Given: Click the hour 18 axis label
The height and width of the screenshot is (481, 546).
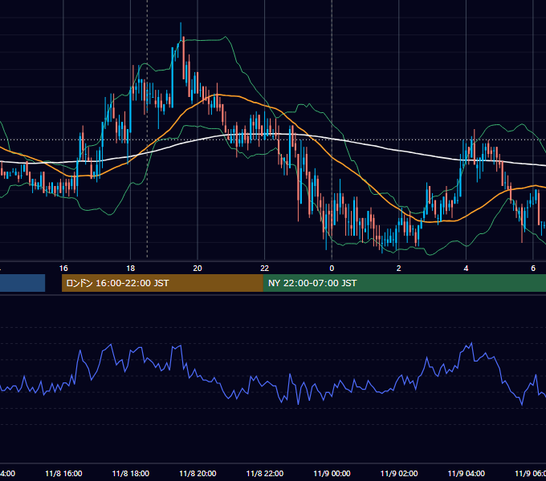Looking at the screenshot, I should pos(131,268).
